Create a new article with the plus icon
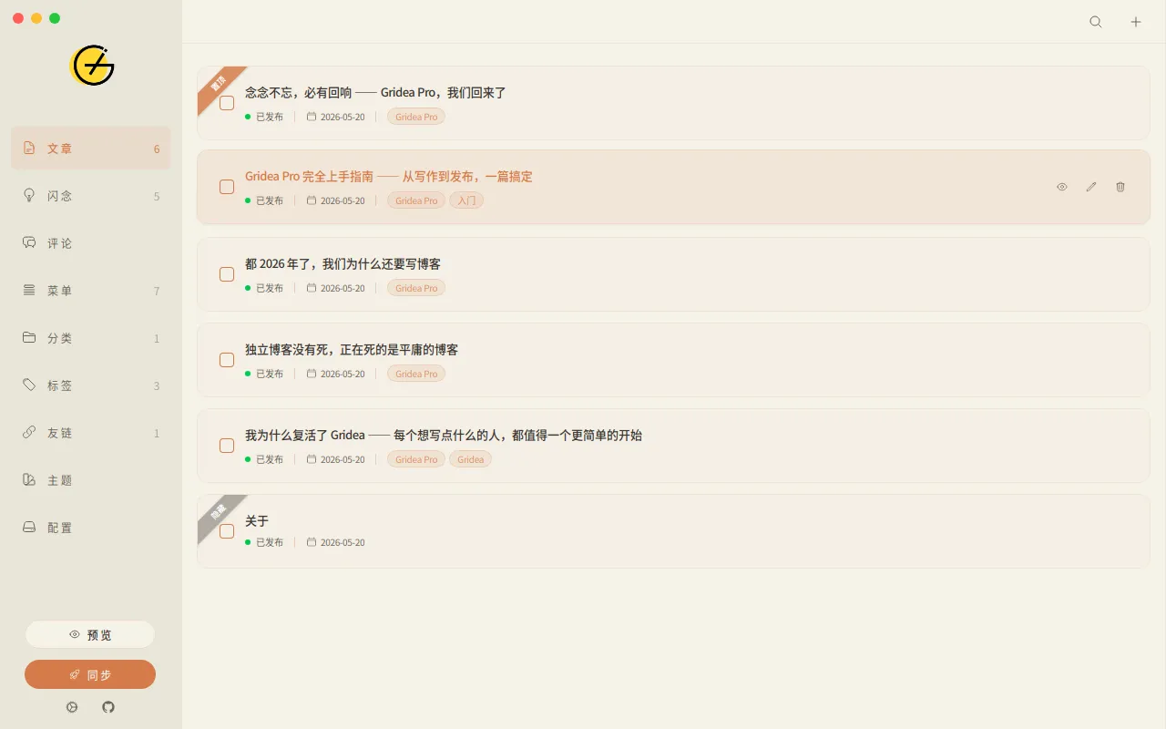 pos(1136,22)
